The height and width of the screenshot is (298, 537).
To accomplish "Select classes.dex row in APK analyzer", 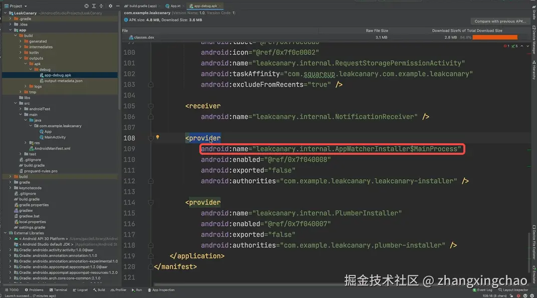I will pyautogui.click(x=325, y=38).
